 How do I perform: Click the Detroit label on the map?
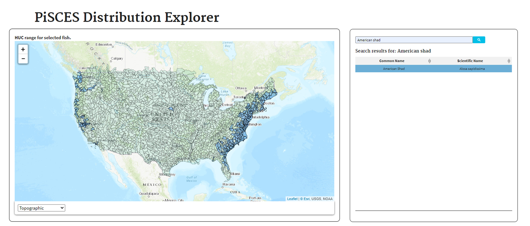point(228,105)
